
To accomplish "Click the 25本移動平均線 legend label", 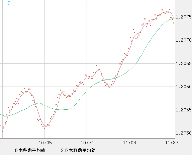I will pyautogui.click(x=78, y=150).
